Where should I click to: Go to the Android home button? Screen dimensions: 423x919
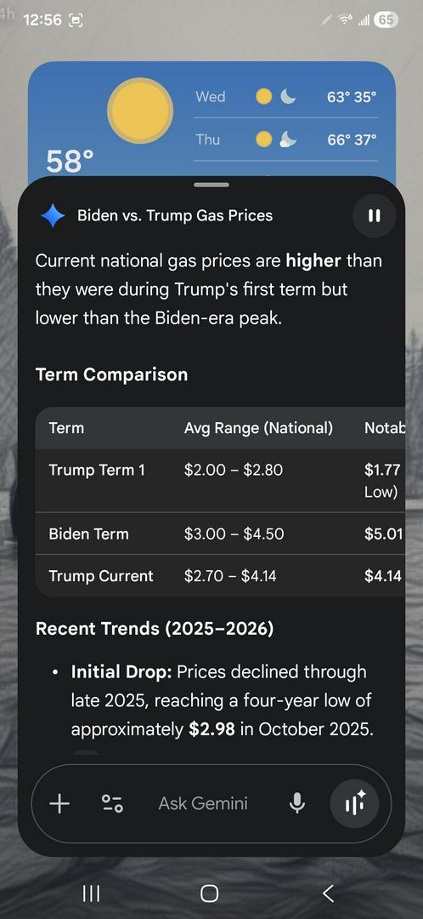point(210,893)
